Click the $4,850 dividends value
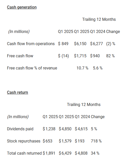This screenshot has height=163, width=127. [65, 129]
